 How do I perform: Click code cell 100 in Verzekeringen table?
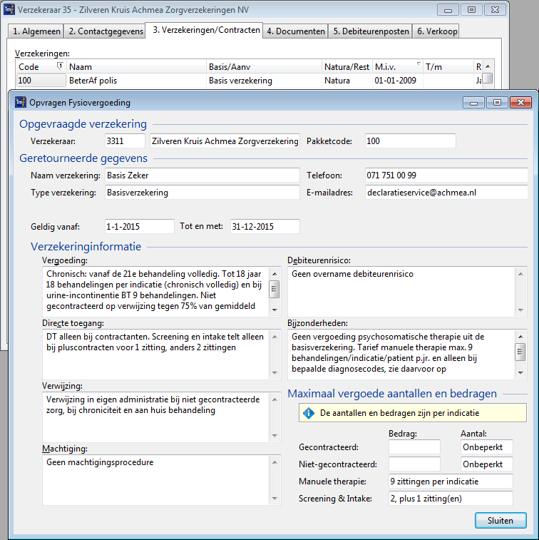pyautogui.click(x=41, y=81)
